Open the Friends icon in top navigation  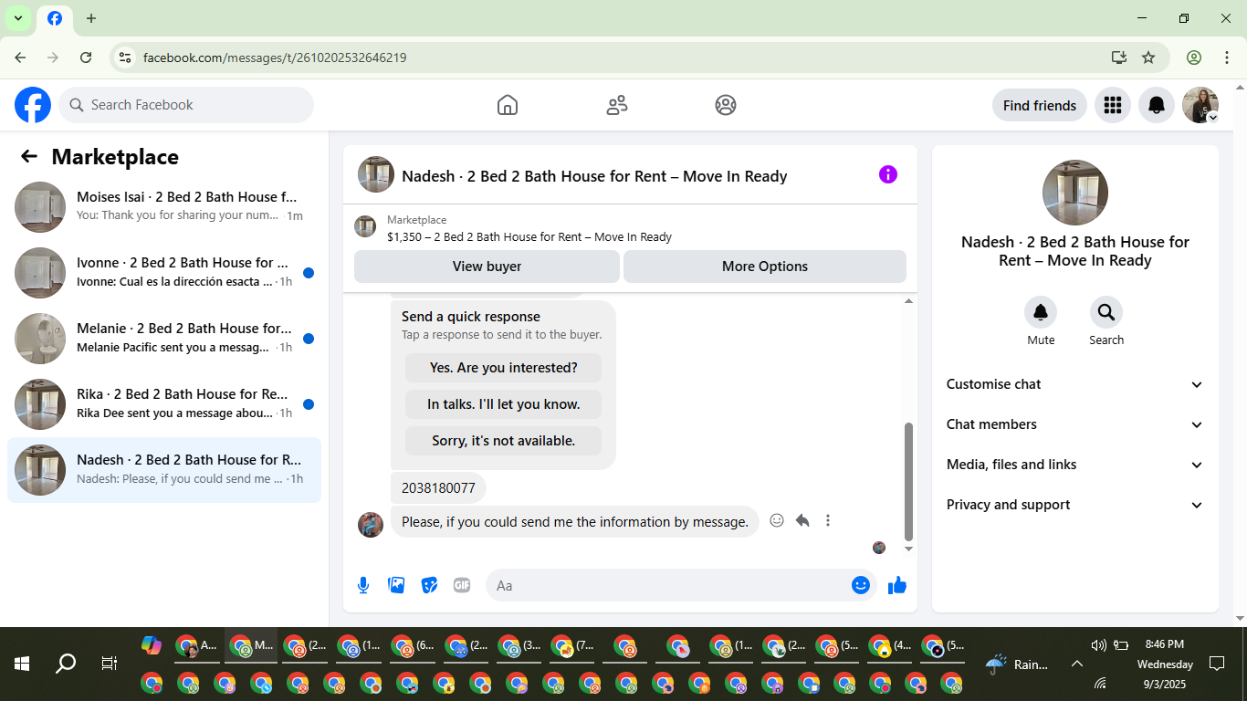coord(617,105)
